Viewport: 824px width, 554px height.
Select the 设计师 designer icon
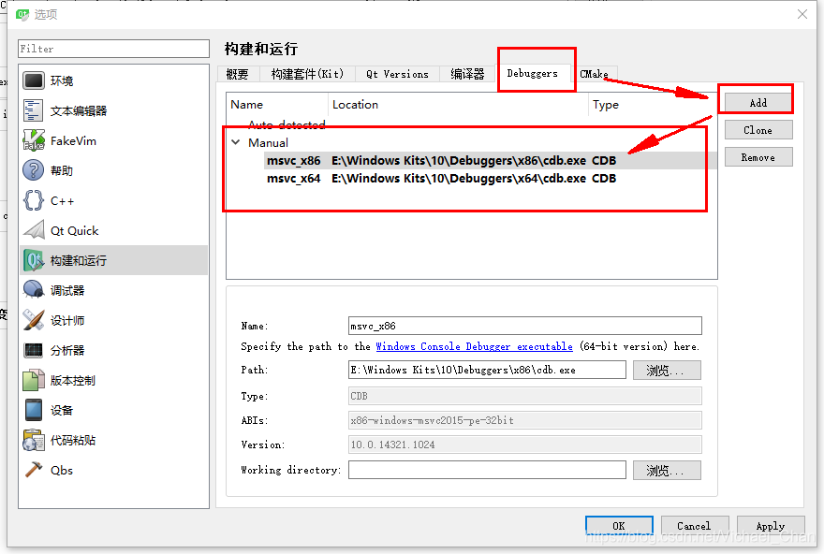[34, 320]
